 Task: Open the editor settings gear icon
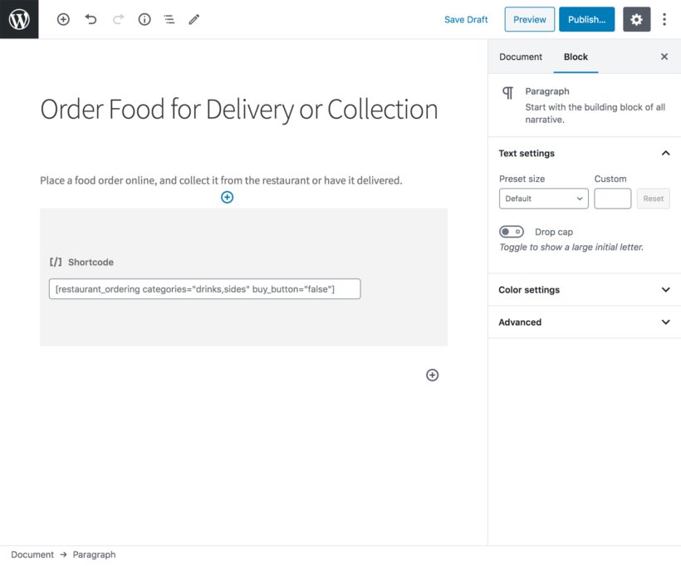coord(636,19)
